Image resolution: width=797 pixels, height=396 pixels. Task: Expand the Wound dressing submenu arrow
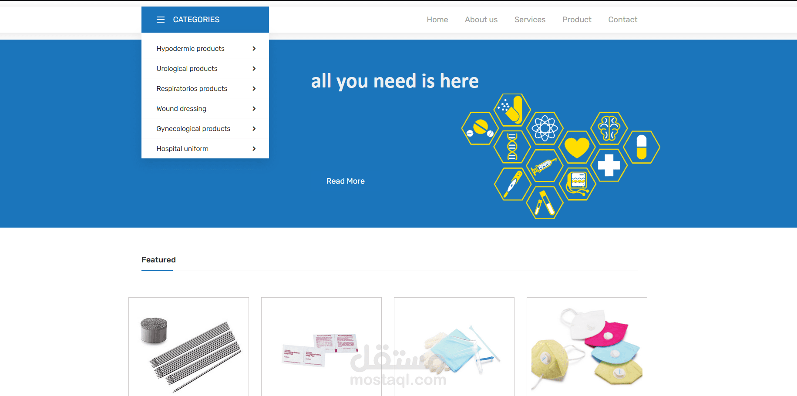[254, 108]
